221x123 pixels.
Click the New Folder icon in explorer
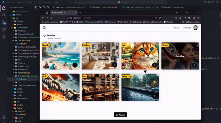click(40, 7)
